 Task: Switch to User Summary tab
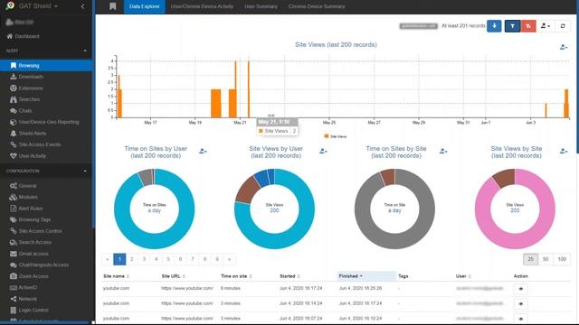pos(261,6)
